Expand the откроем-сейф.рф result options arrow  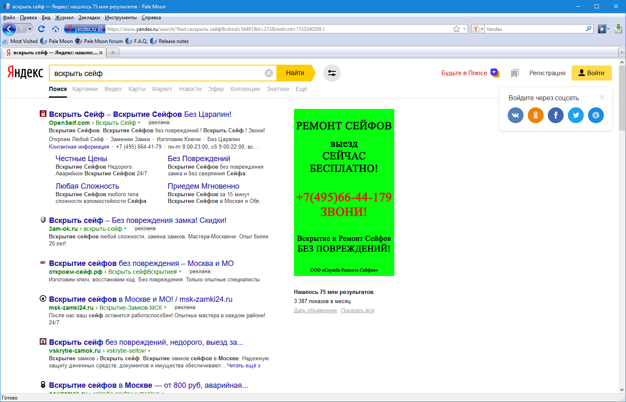180,272
